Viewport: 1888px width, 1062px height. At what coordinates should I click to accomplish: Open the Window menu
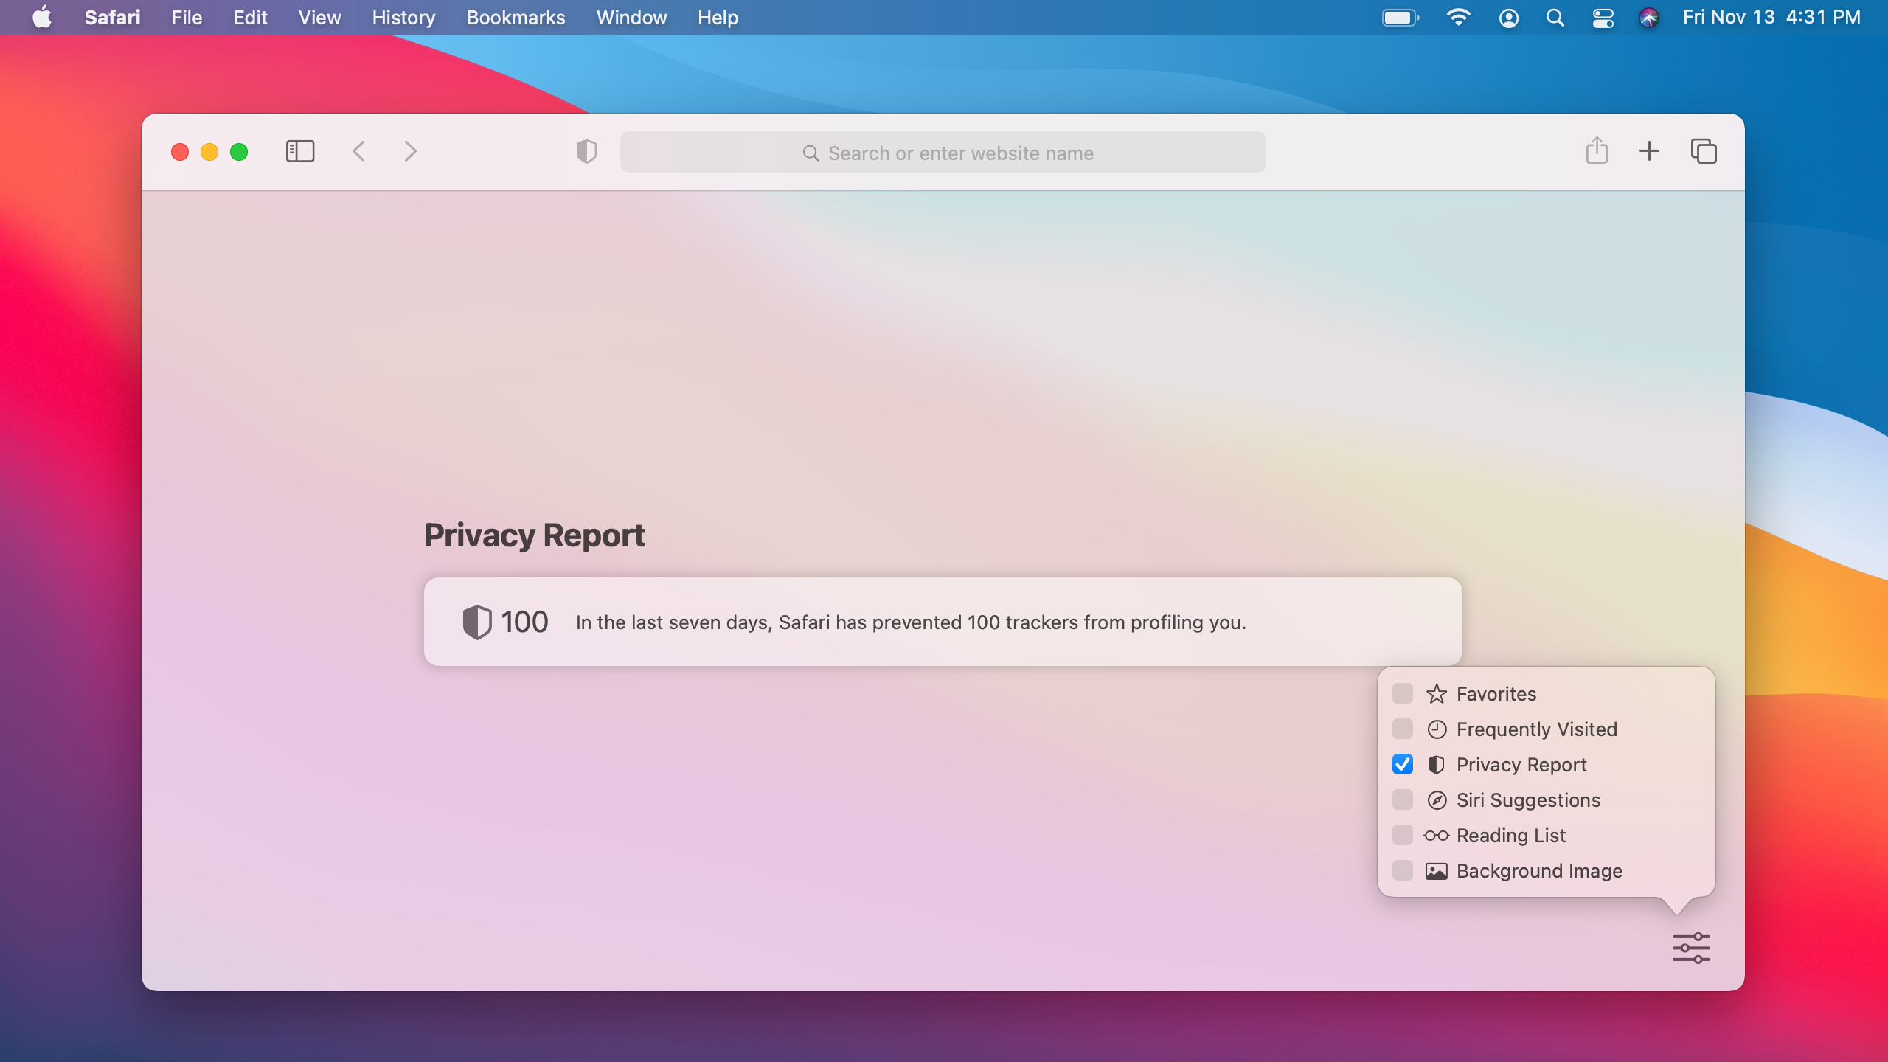coord(631,17)
